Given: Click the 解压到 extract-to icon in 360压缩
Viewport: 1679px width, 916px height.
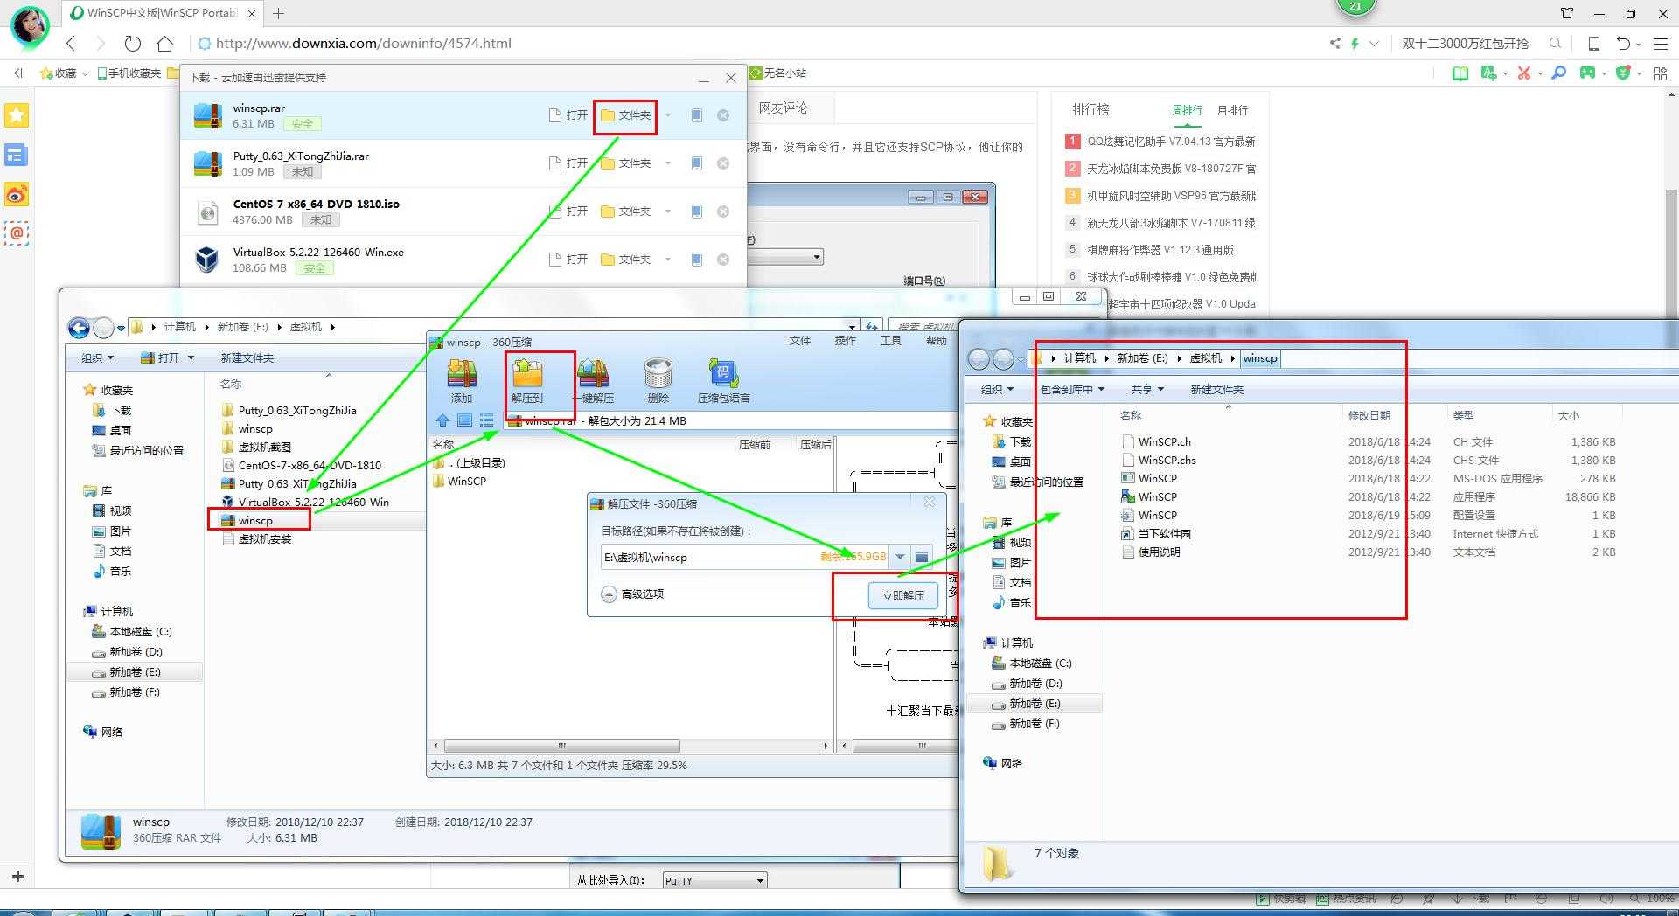Looking at the screenshot, I should pyautogui.click(x=527, y=380).
